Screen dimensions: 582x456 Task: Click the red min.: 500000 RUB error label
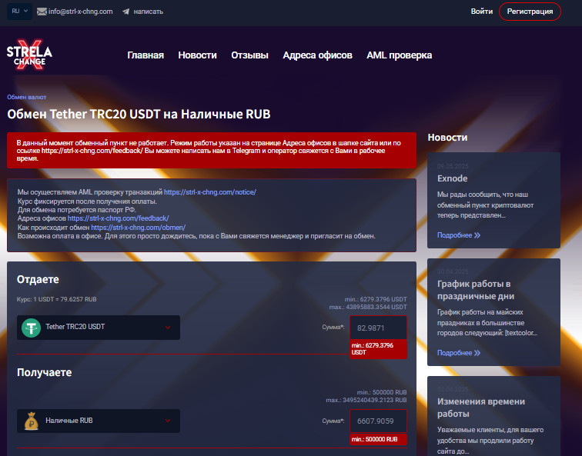(378, 439)
